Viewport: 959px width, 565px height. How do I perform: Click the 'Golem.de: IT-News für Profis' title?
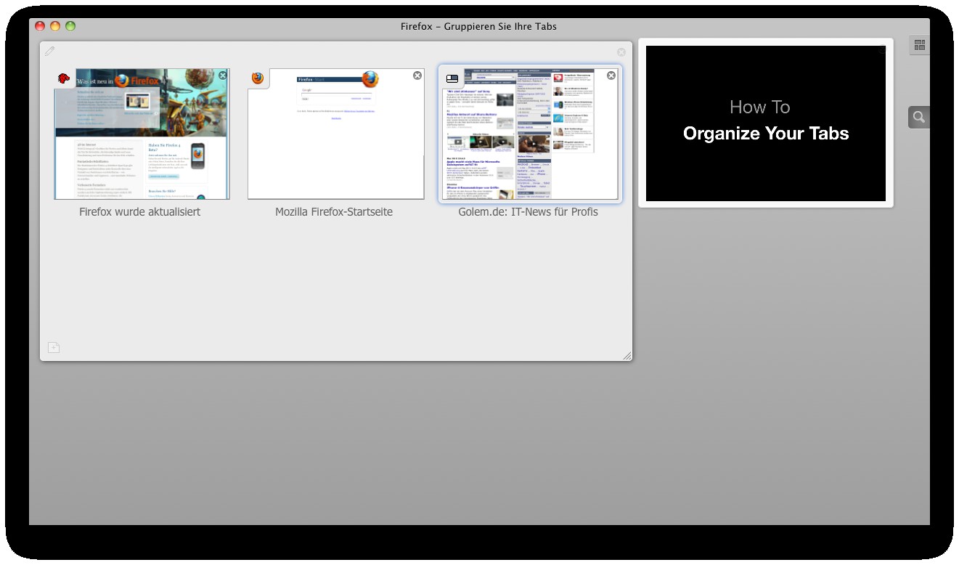coord(528,212)
